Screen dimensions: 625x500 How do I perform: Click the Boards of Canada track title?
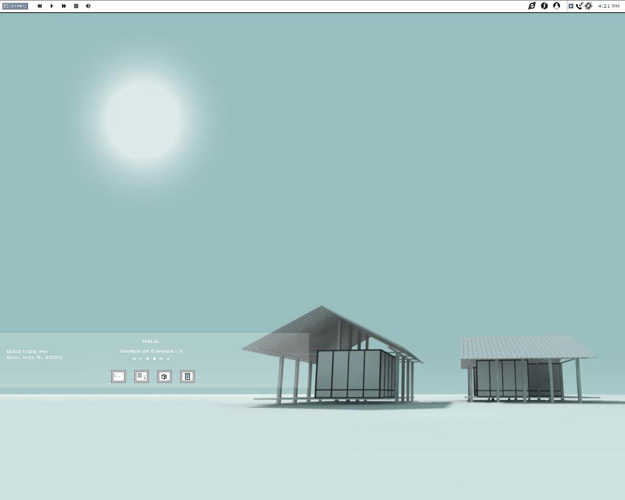click(x=151, y=351)
